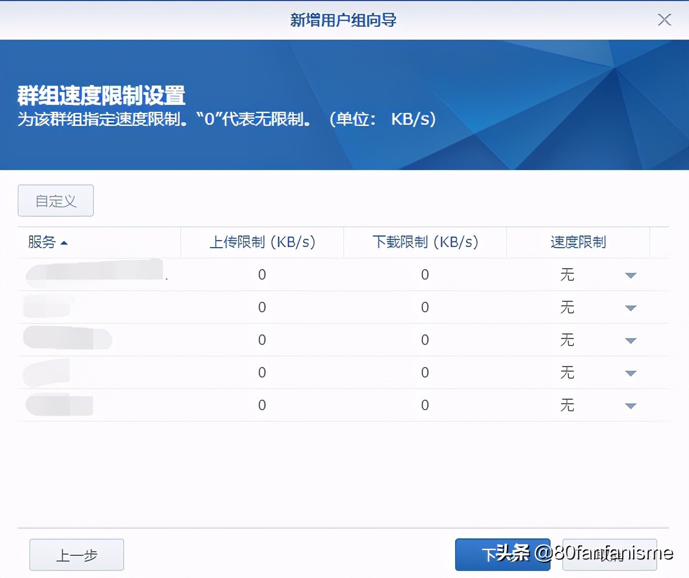Viewport: 689px width, 578px height.
Task: Open the speed limit dropdown for the first service
Action: [x=630, y=274]
